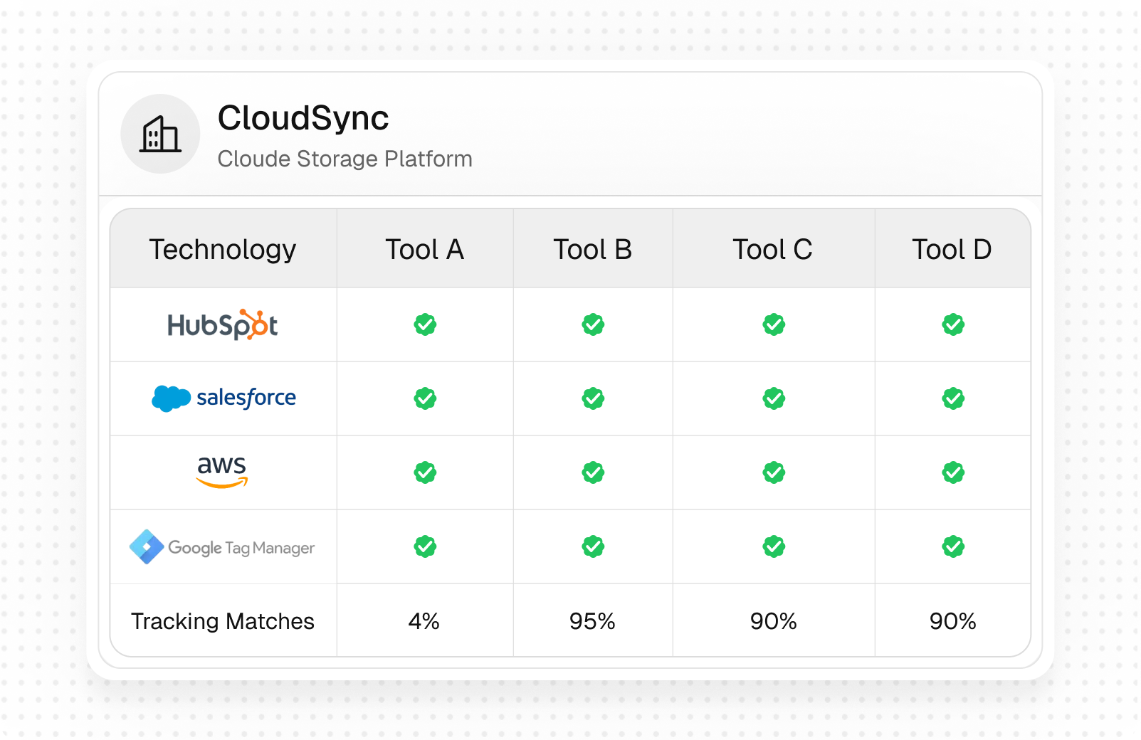Click the HubSpot logo
1141x740 pixels.
coord(222,325)
